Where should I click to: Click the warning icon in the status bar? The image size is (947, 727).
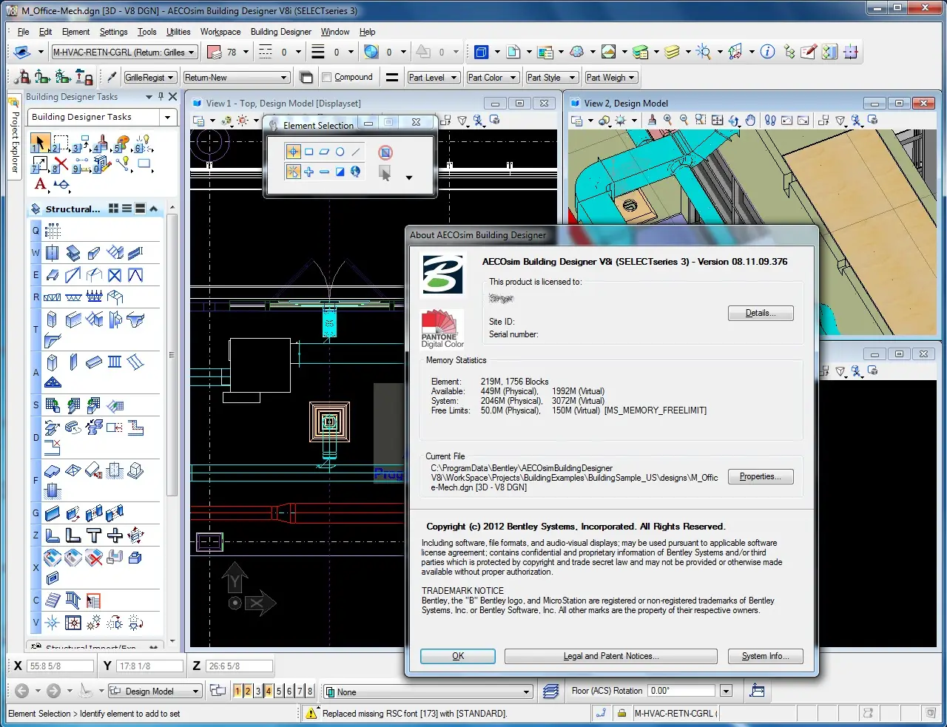click(x=312, y=713)
